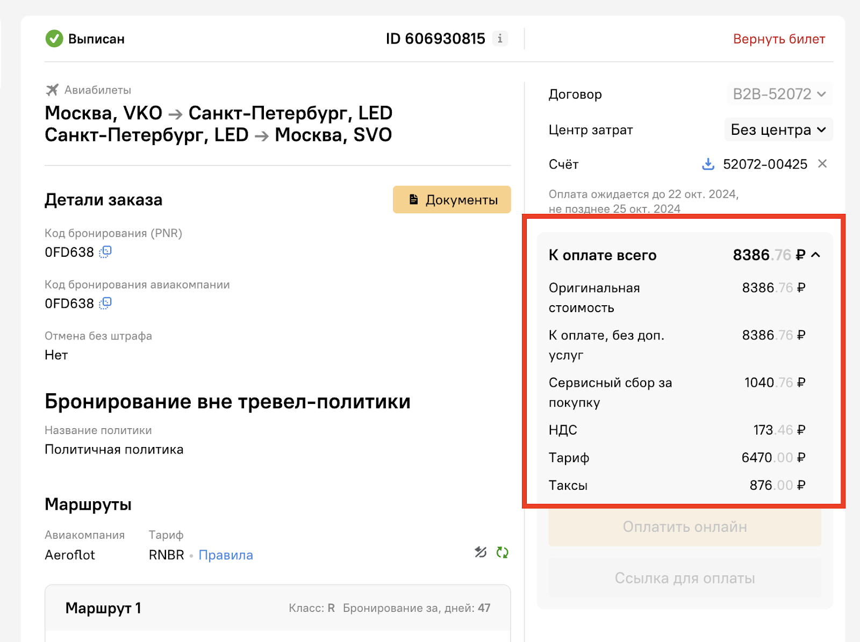Copy the PNR booking code 0FD638

(x=105, y=252)
